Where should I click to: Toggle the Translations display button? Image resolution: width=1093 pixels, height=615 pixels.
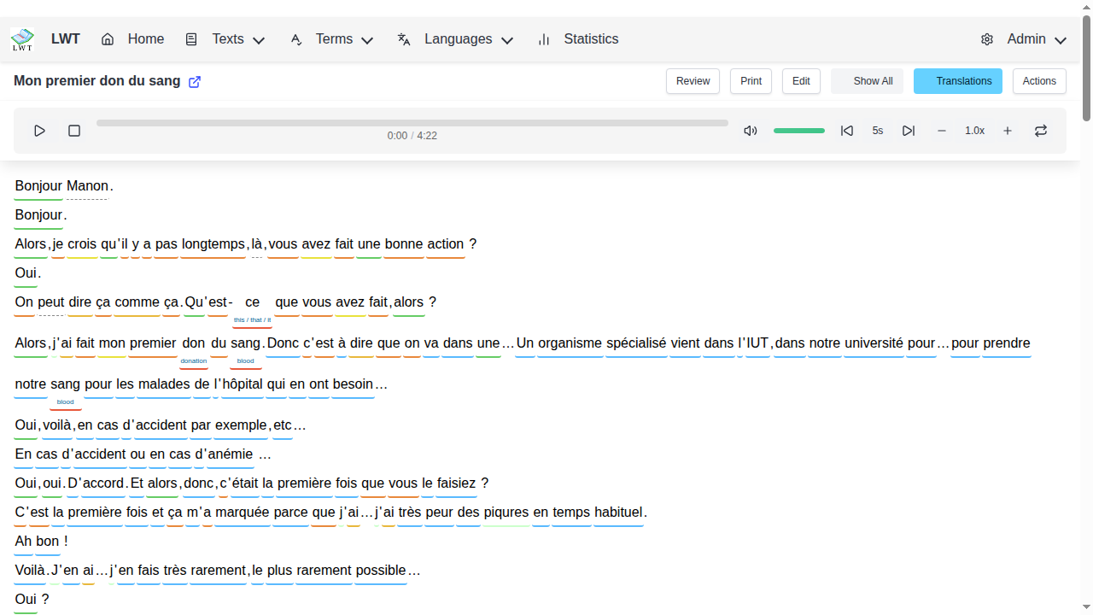click(957, 81)
